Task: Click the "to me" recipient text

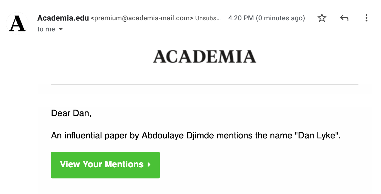Action: point(46,29)
